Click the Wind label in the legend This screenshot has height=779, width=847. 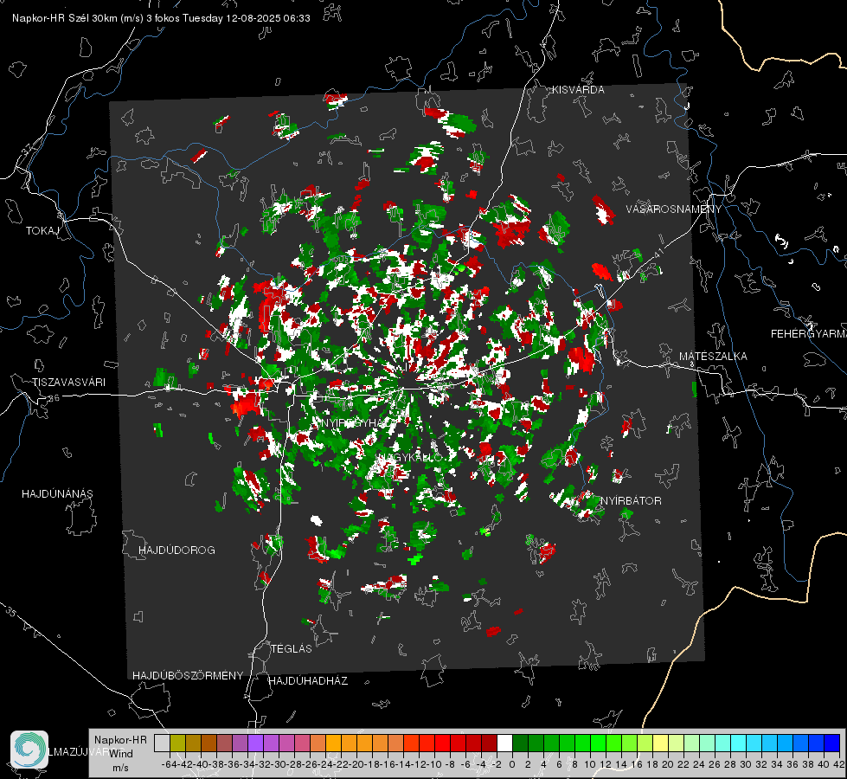[x=121, y=754]
